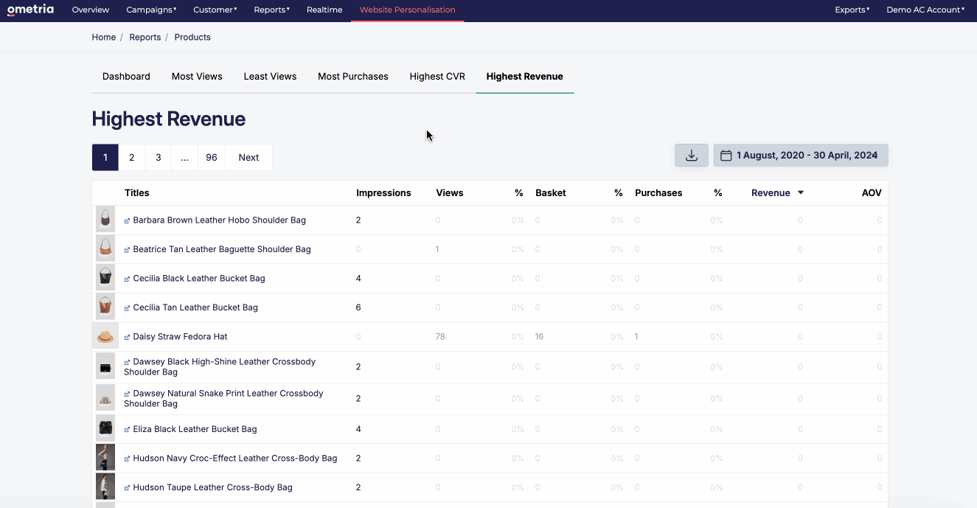Open the Demo AC Account dropdown

click(925, 10)
